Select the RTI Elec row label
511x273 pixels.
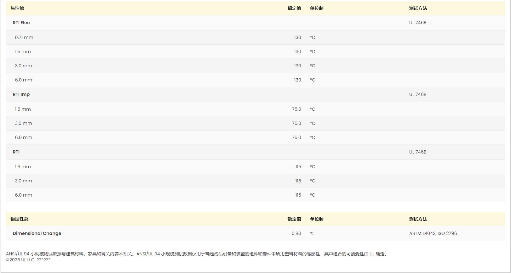pyautogui.click(x=21, y=23)
